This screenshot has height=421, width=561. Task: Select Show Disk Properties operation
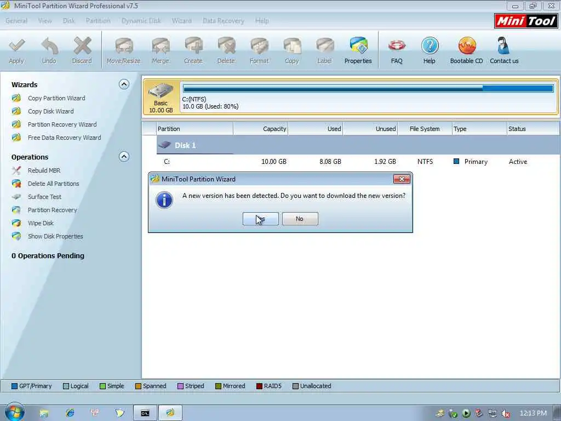coord(55,237)
